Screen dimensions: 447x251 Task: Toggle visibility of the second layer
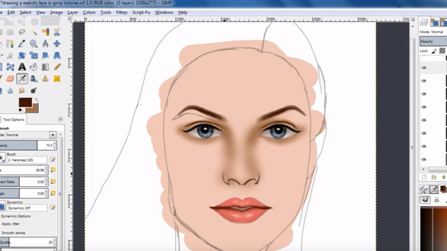point(424,81)
